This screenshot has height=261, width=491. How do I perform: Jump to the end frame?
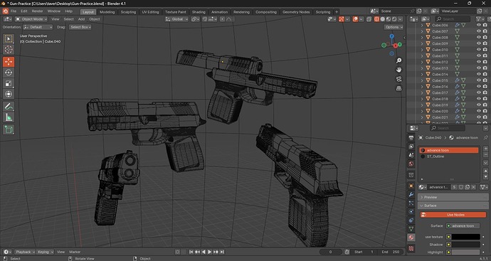coord(222,252)
